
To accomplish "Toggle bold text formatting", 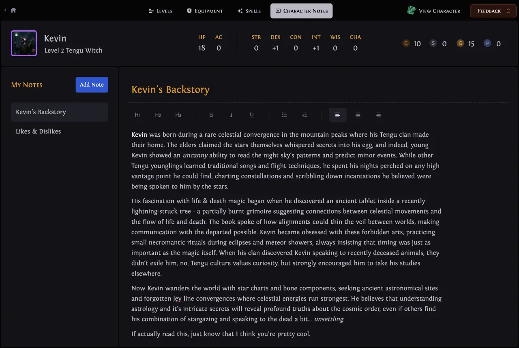I will pos(211,115).
